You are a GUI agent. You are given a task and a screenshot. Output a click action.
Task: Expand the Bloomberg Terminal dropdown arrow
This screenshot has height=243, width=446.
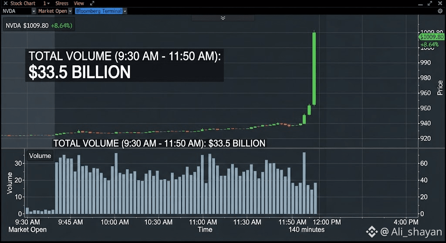click(x=125, y=11)
